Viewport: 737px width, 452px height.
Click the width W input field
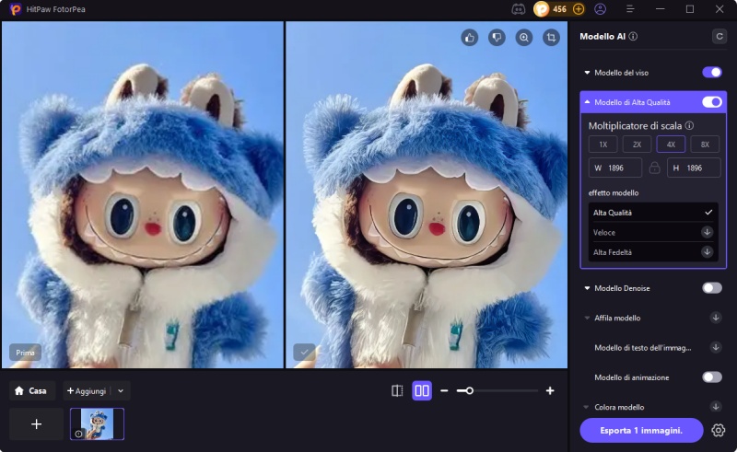[x=615, y=168]
